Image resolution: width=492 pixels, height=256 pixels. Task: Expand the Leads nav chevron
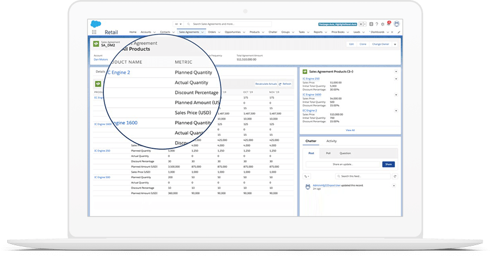coord(363,32)
